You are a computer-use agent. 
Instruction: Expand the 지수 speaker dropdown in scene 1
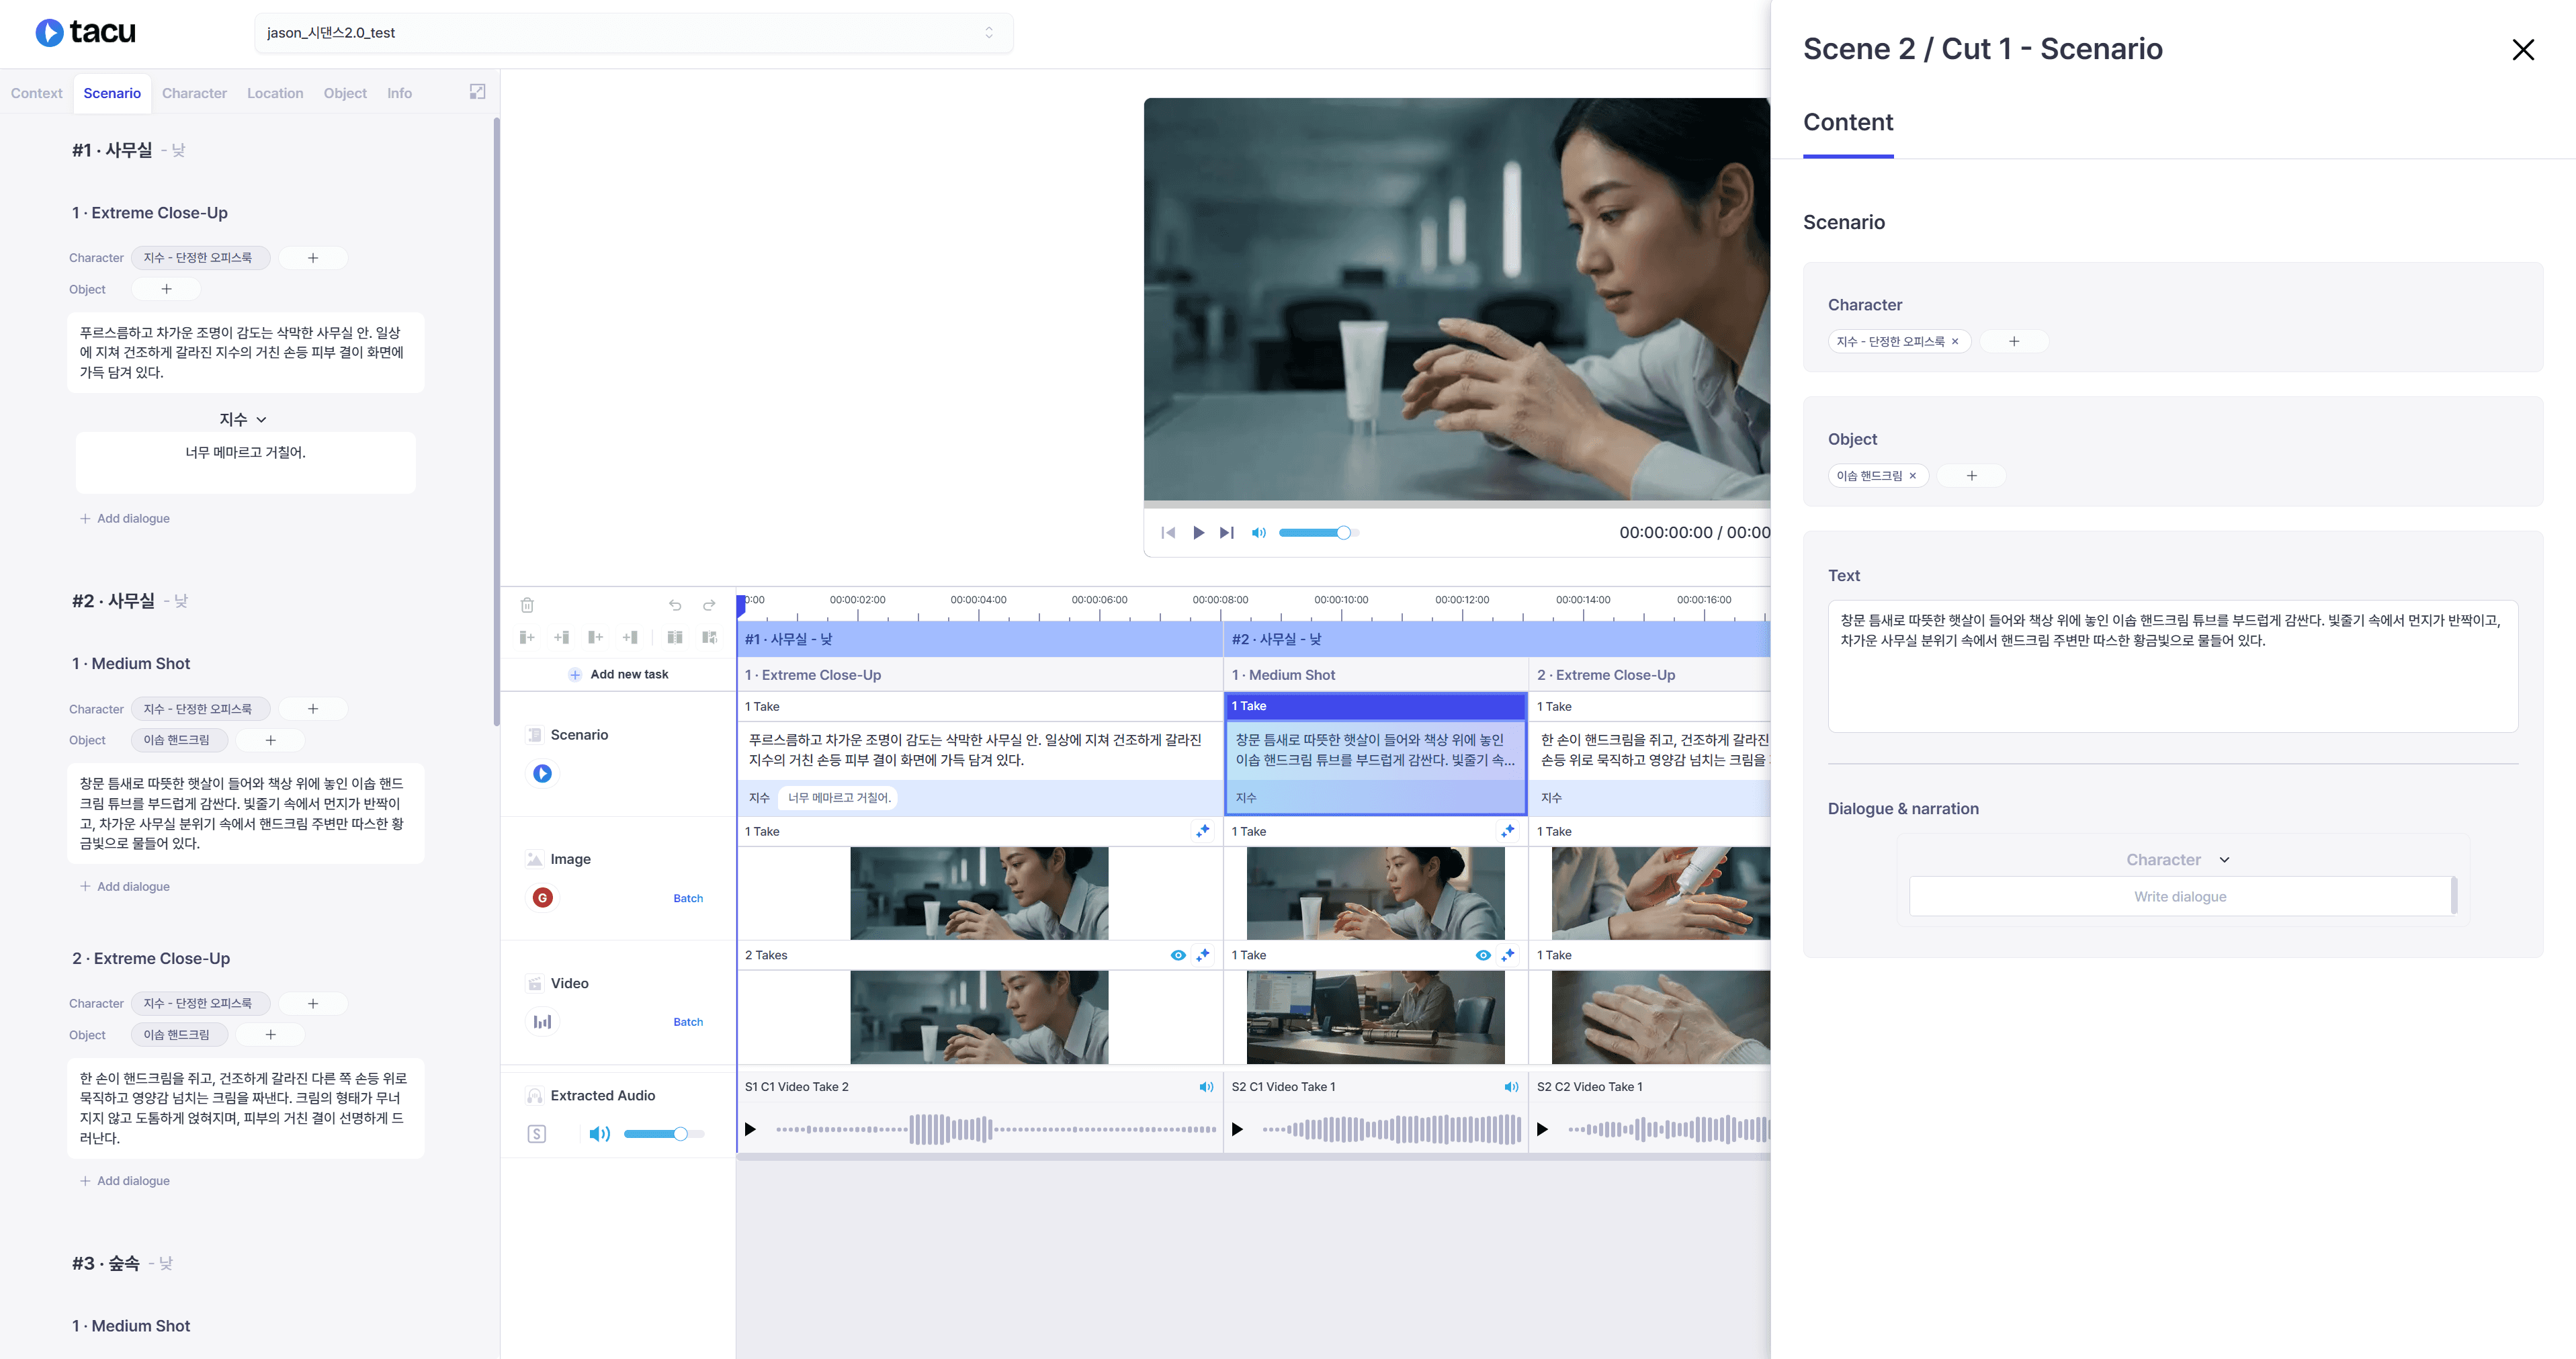point(243,420)
